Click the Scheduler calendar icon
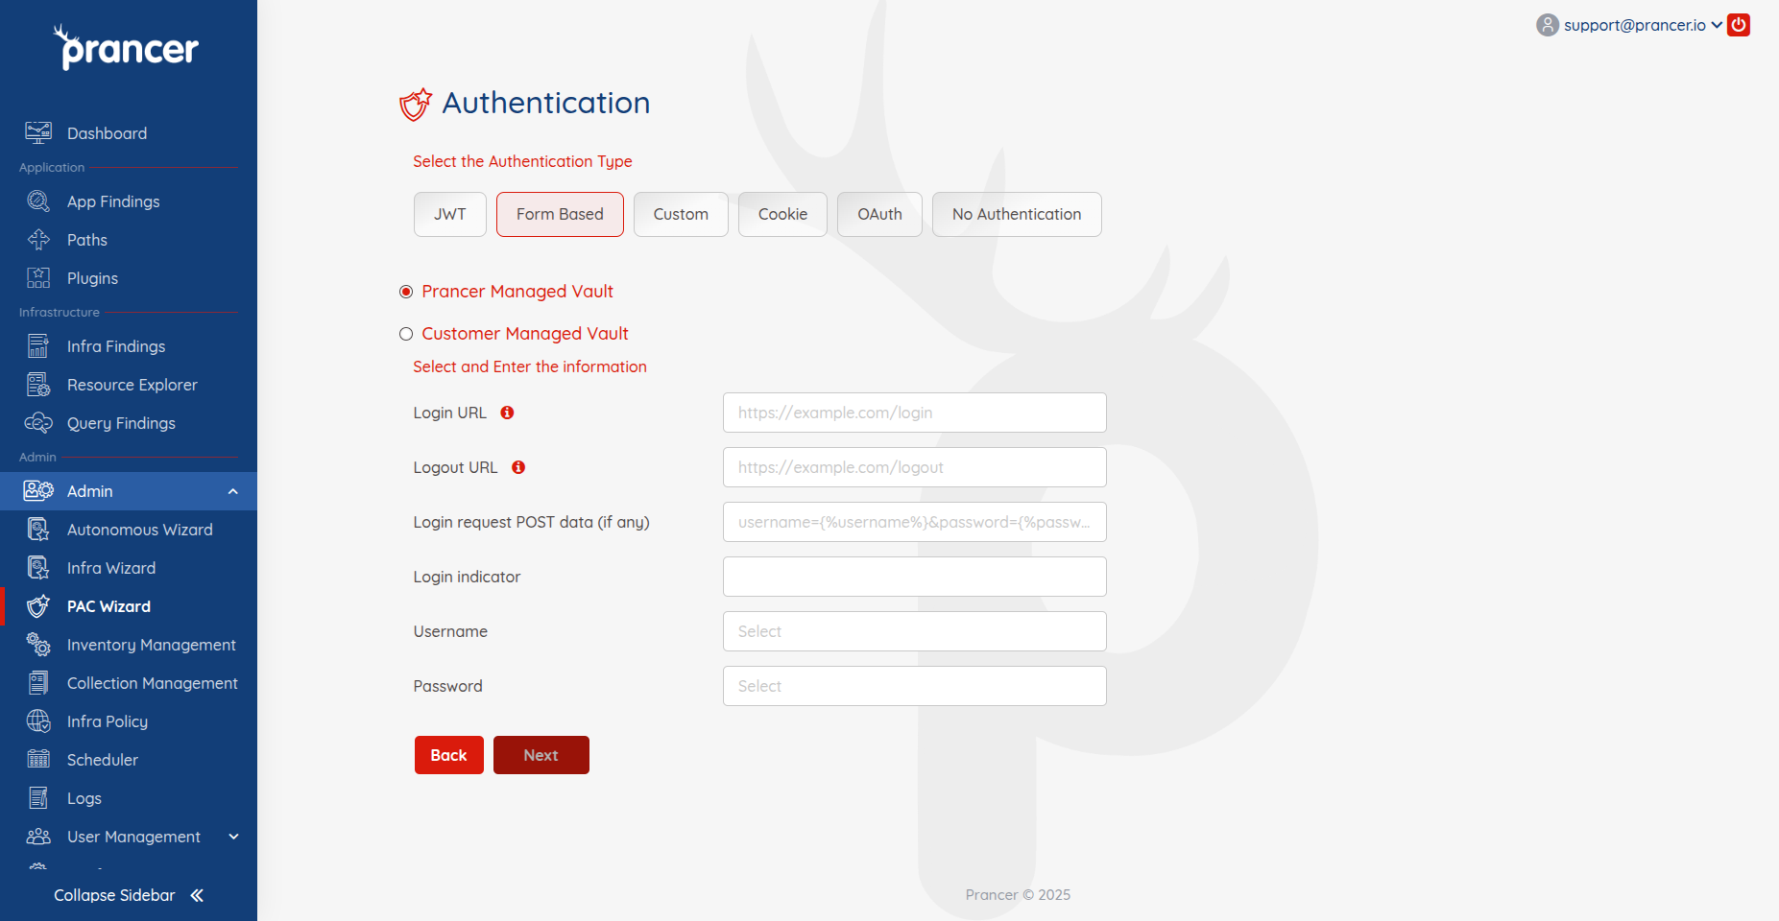 click(38, 760)
